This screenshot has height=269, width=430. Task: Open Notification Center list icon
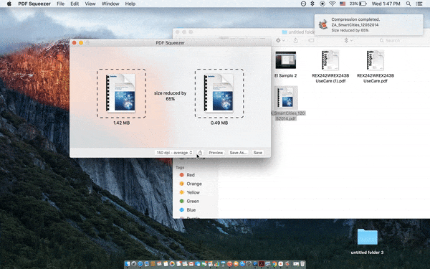click(419, 4)
